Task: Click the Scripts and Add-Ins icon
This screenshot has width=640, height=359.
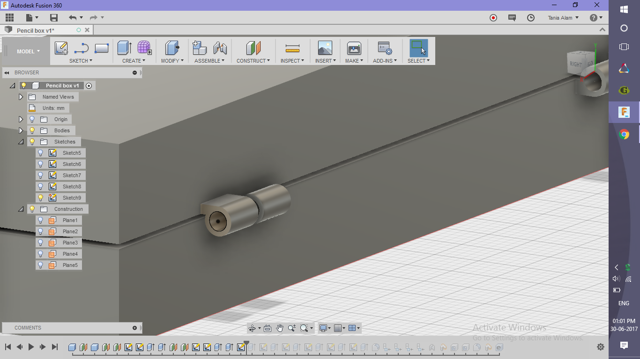Action: tap(385, 48)
